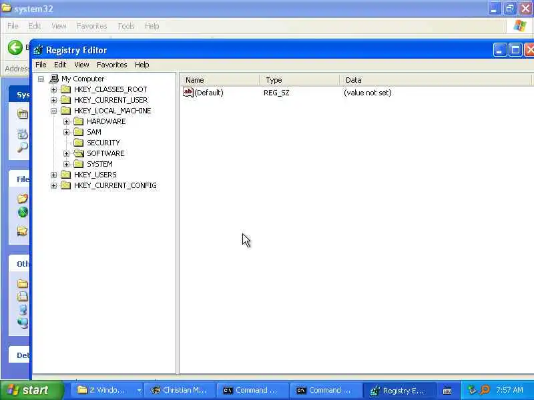Select the (Default) value name
Viewport: 534px width, 400px height.
[x=209, y=93]
